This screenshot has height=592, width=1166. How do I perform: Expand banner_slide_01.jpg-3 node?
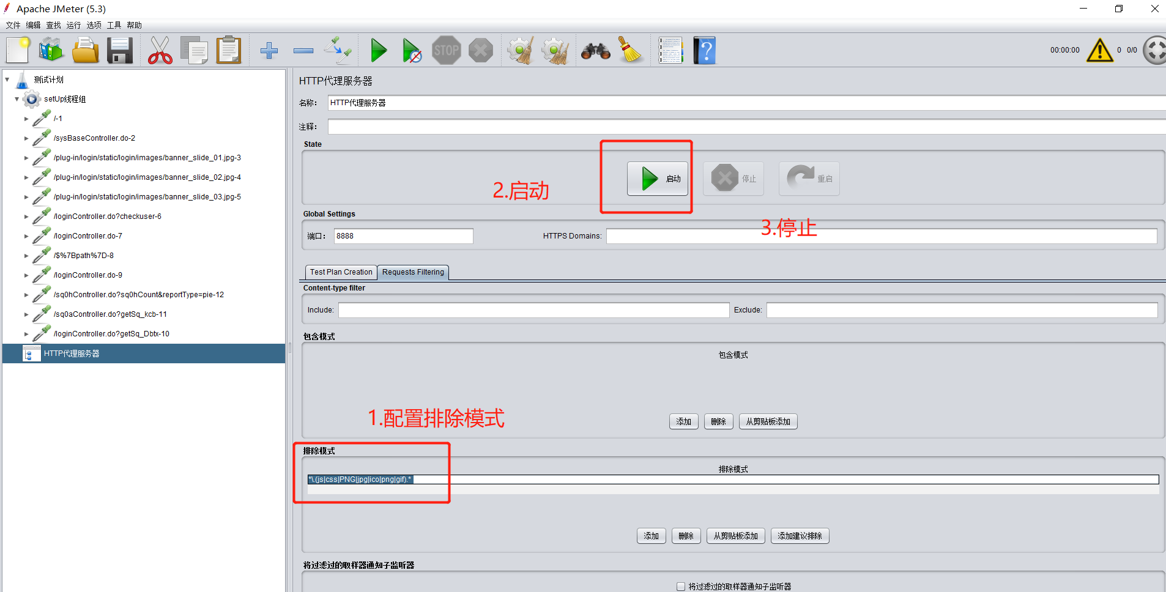click(26, 158)
